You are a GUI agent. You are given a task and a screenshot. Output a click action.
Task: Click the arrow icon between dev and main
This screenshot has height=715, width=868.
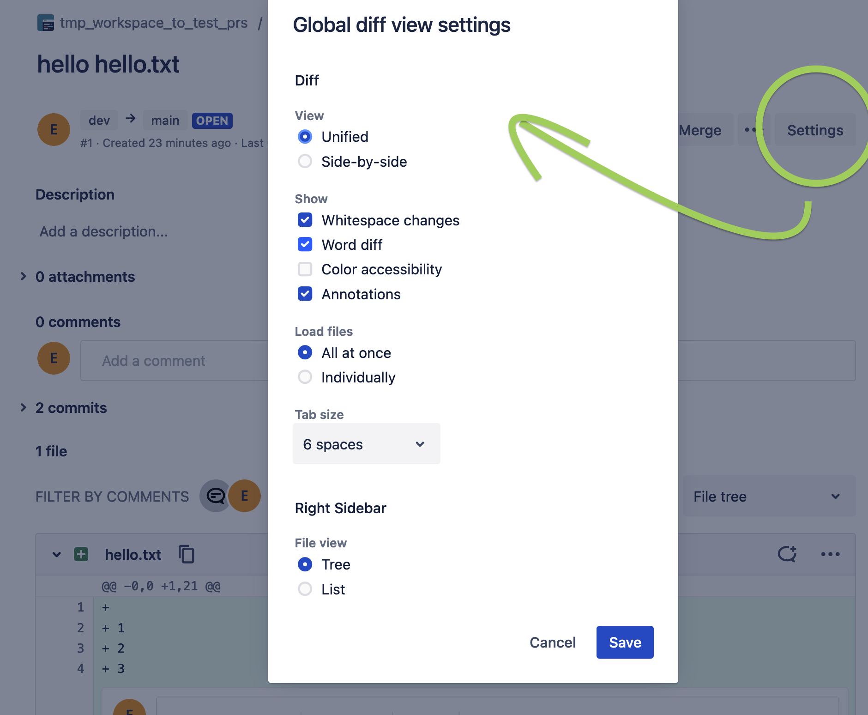coord(131,119)
